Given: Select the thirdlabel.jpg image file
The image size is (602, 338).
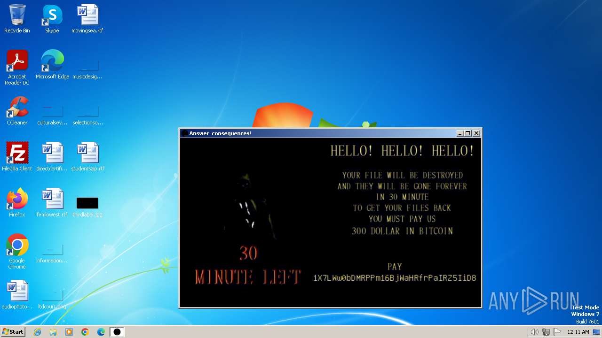Looking at the screenshot, I should tap(87, 206).
